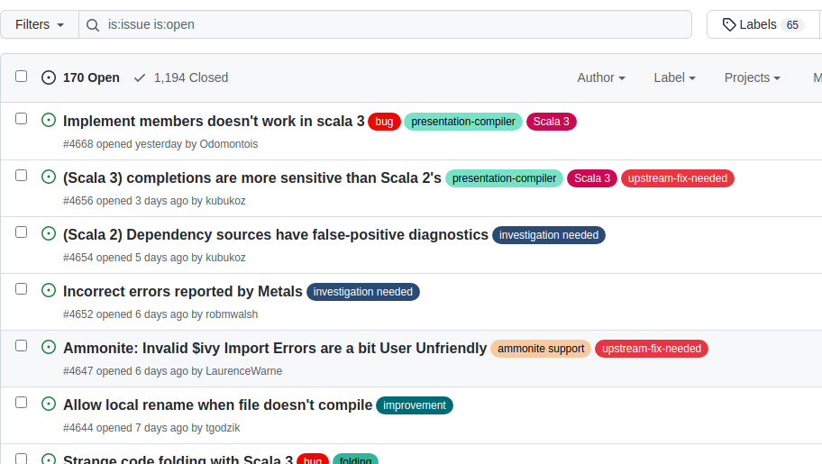
Task: Check the box for issue #4654 Dependency sources
Action: coord(21,232)
